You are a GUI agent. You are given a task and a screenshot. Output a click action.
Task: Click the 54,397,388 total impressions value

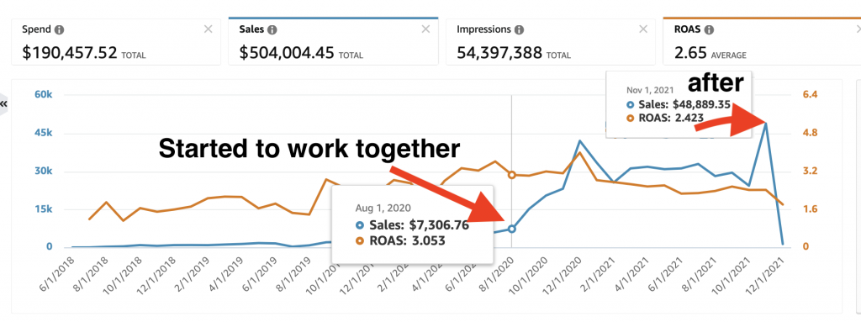click(499, 53)
